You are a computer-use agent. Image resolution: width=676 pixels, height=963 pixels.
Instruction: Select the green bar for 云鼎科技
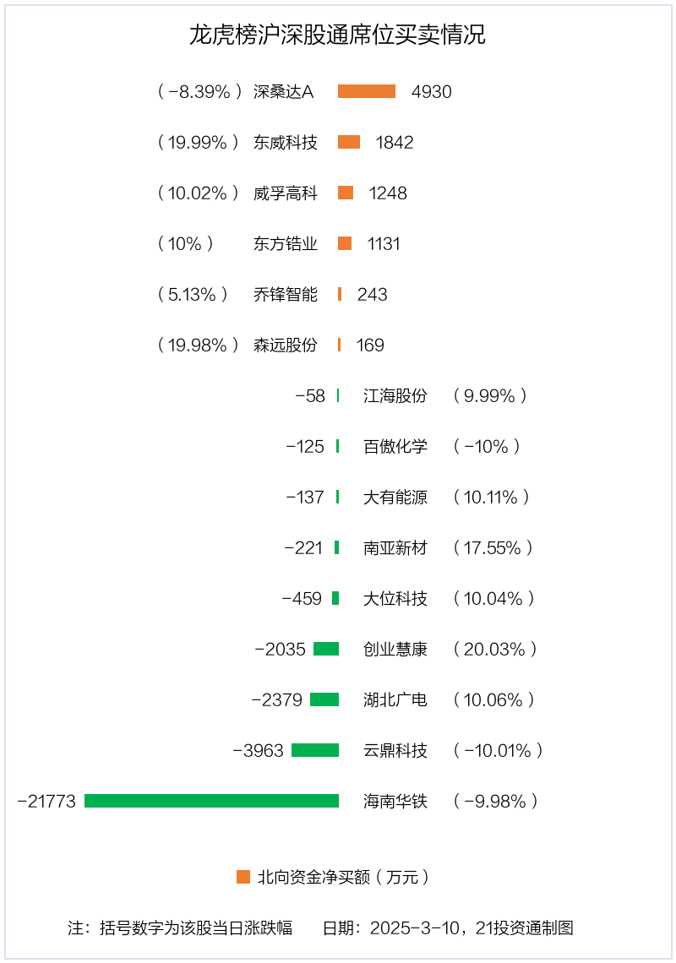point(315,750)
